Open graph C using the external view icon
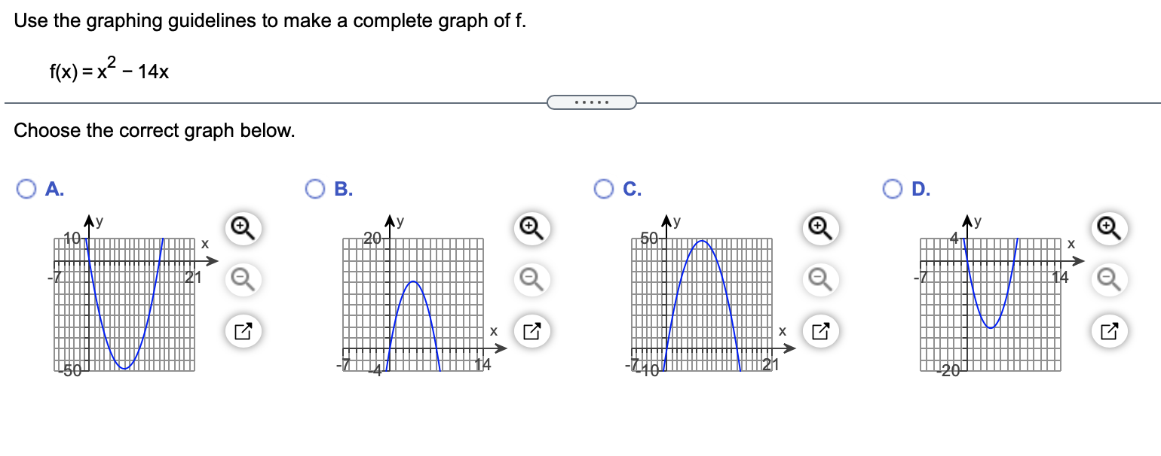The height and width of the screenshot is (456, 1161). point(819,330)
